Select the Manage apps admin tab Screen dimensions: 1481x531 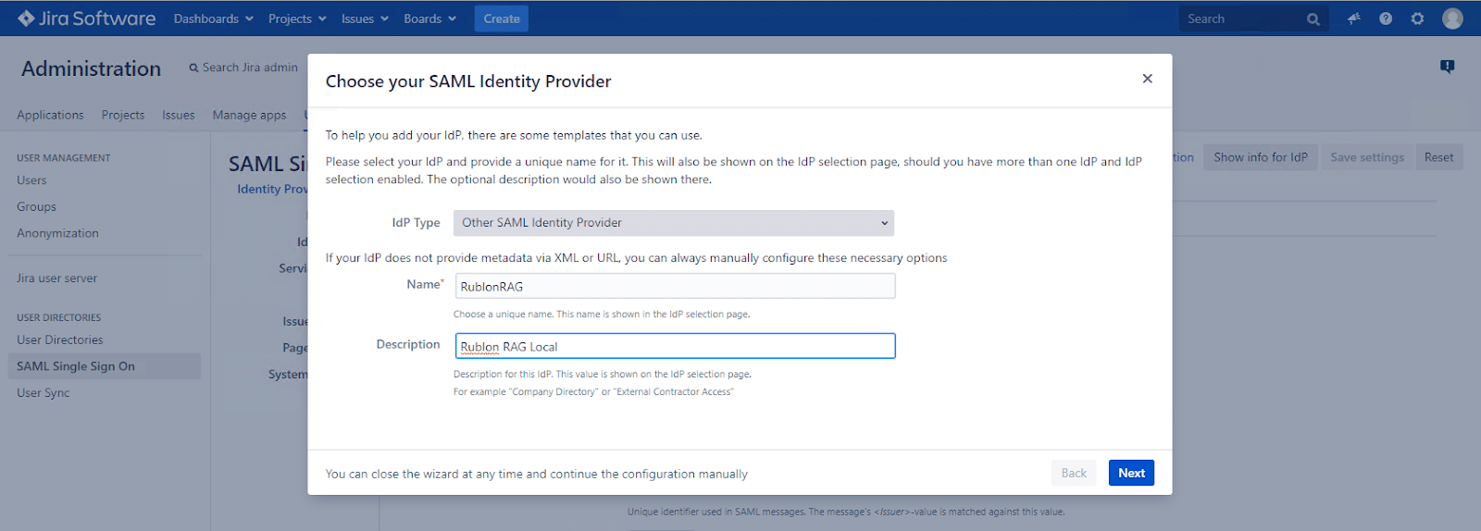[x=249, y=116]
